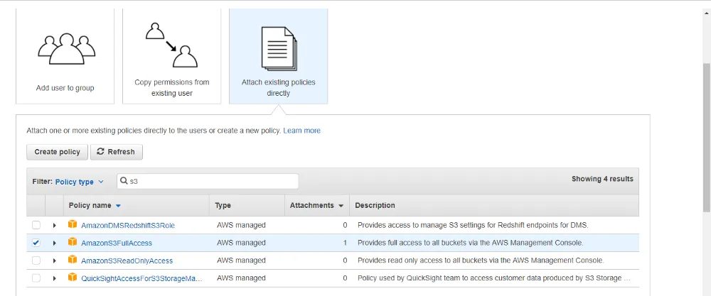
Task: Check the QuickSightAccessForS3StorageMa... policy checkbox
Action: tap(36, 278)
